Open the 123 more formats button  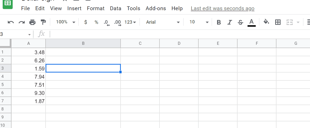[130, 22]
